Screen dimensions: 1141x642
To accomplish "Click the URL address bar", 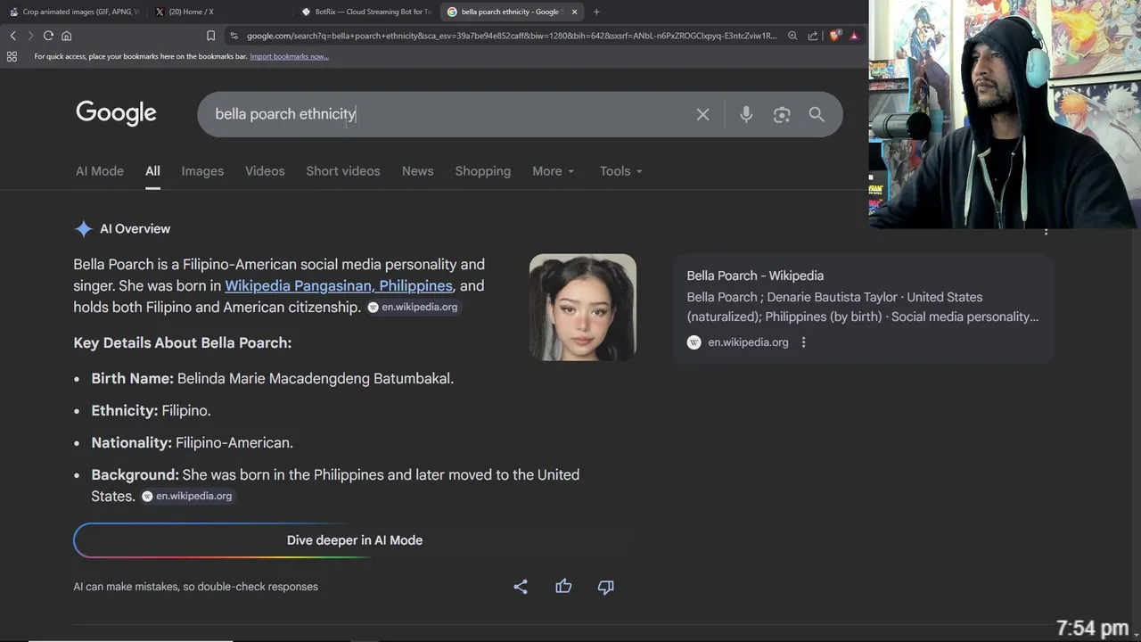I will point(511,36).
